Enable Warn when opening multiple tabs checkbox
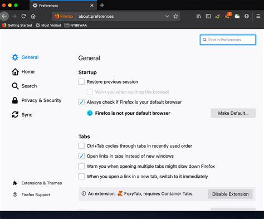The height and width of the screenshot is (219, 264). pos(81,166)
